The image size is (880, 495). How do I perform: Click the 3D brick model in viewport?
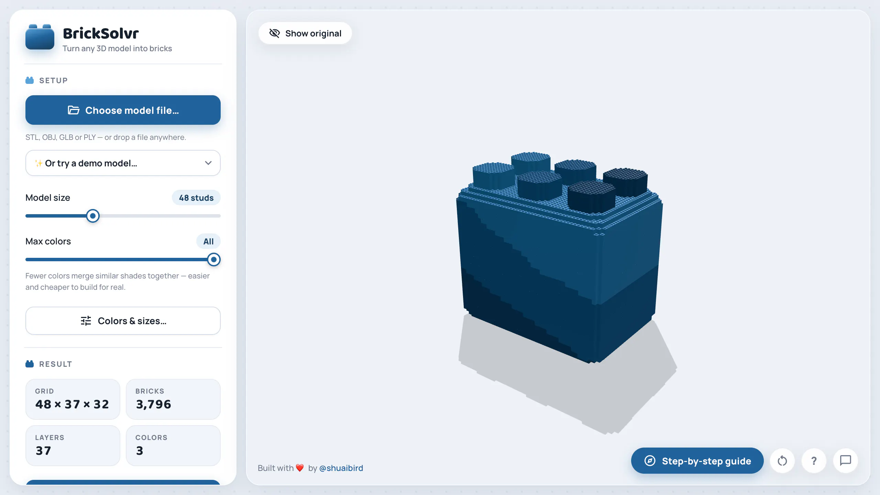[560, 258]
